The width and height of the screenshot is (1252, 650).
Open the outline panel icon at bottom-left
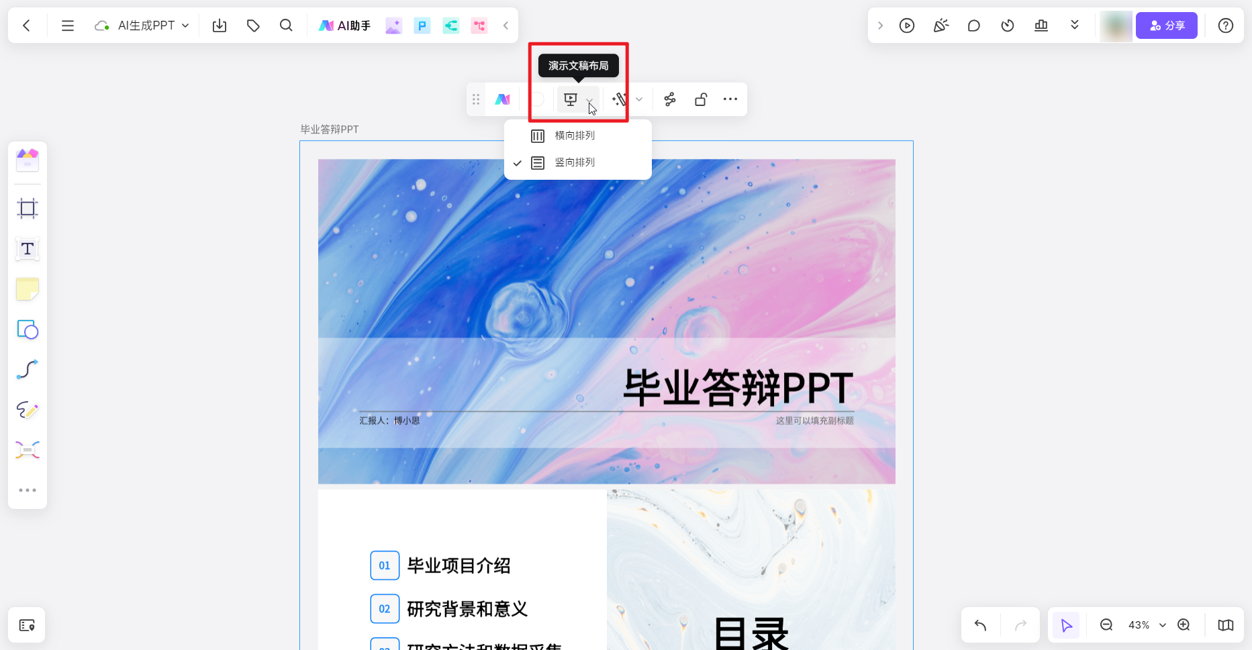pos(27,625)
